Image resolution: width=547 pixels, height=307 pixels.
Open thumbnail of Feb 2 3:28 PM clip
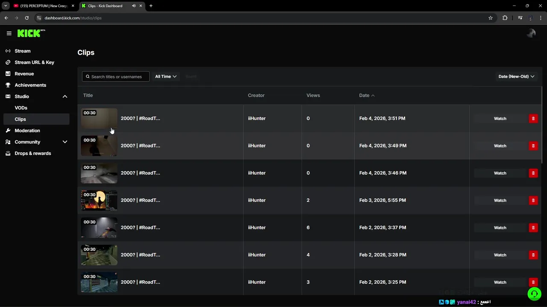tap(99, 255)
